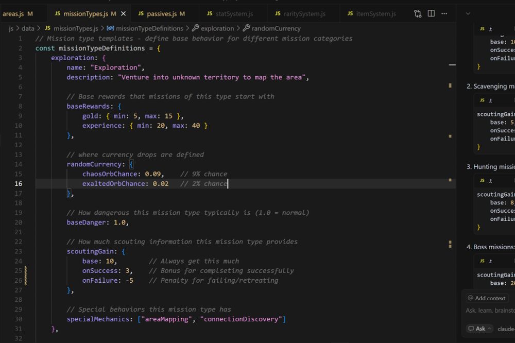Collapse the chat panel chevron at top

(x=468, y=13)
